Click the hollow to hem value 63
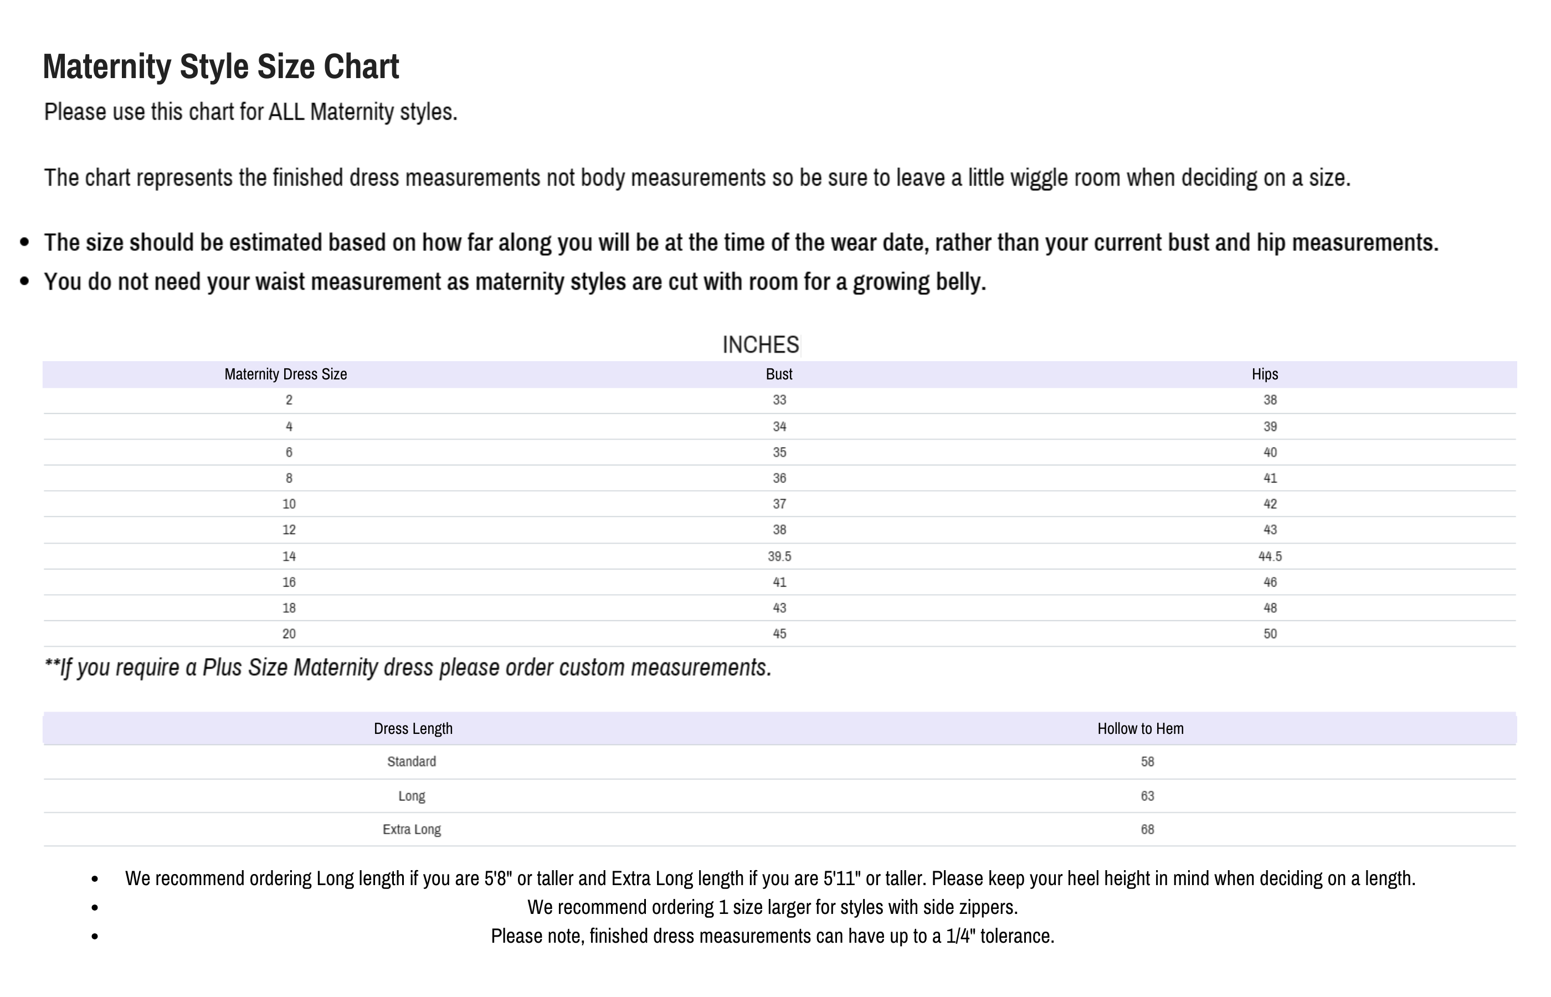The image size is (1551, 997). [1147, 795]
